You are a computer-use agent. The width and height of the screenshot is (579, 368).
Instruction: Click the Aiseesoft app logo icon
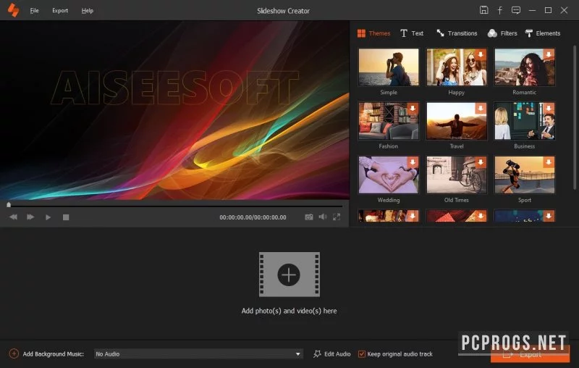(13, 10)
